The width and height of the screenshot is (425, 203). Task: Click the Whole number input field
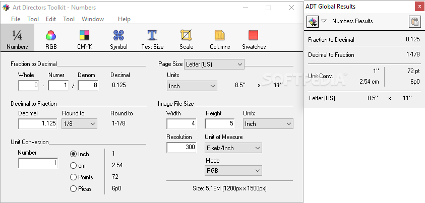pyautogui.click(x=29, y=85)
